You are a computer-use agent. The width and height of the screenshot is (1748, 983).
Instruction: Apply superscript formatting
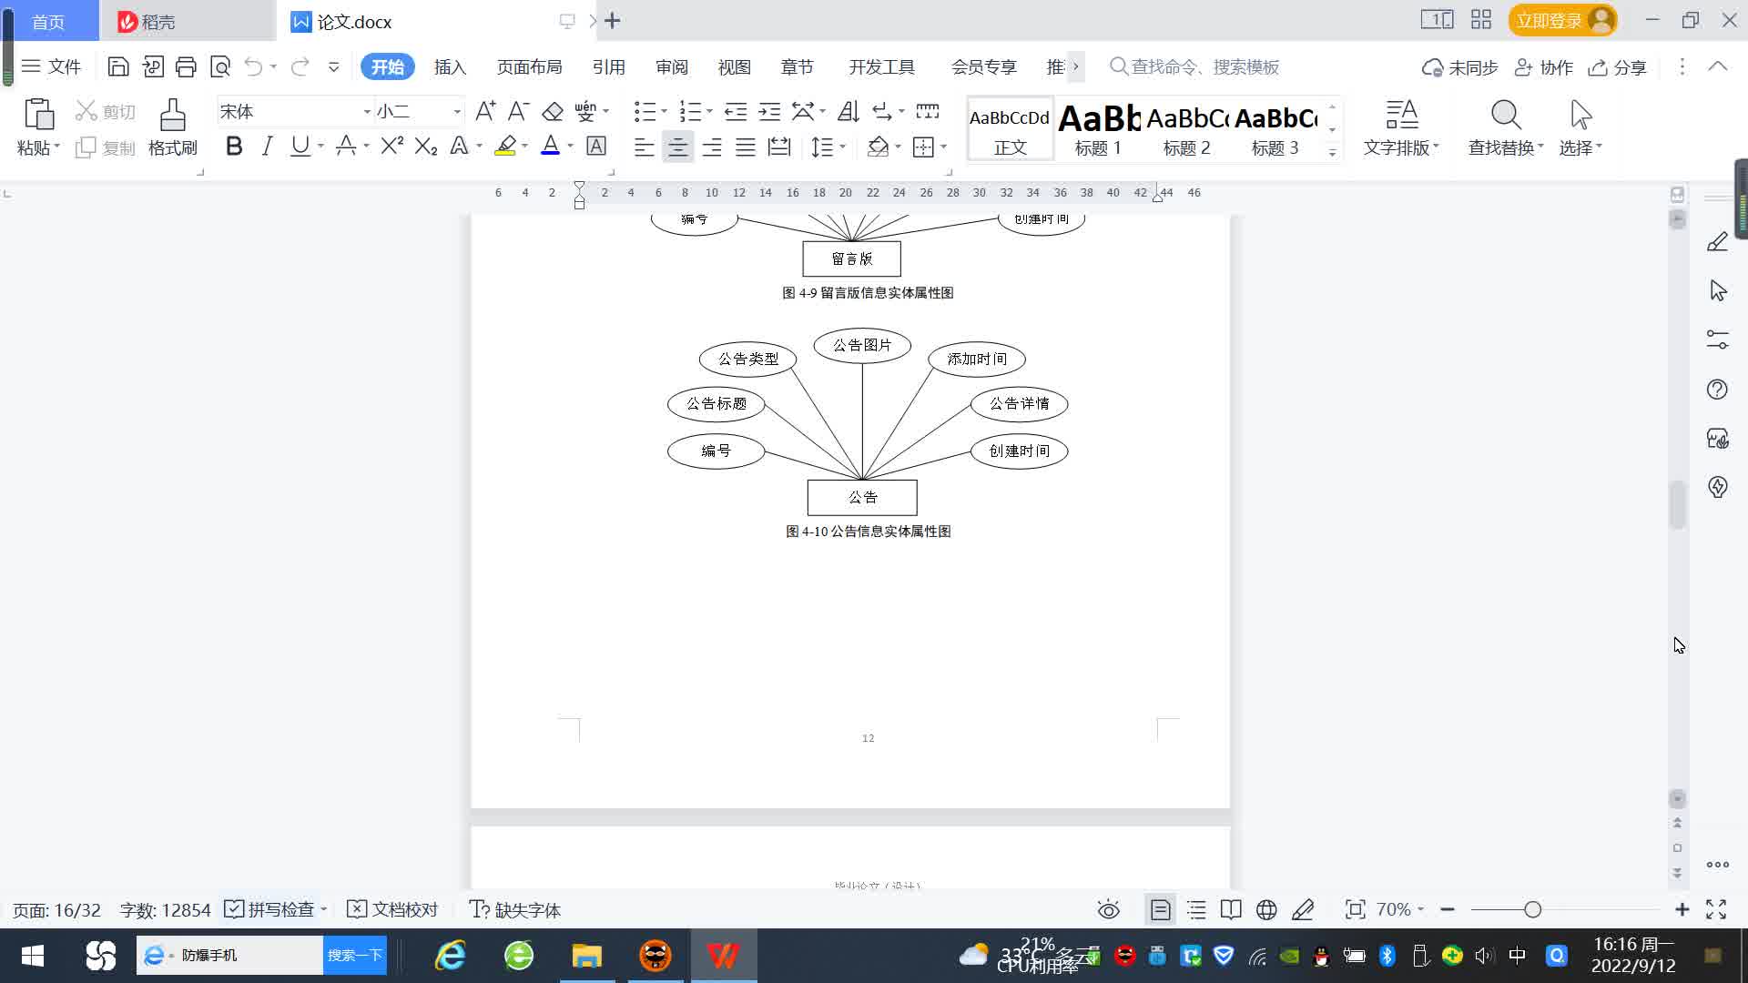(x=391, y=146)
